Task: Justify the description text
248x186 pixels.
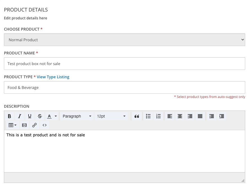Action: (200, 116)
